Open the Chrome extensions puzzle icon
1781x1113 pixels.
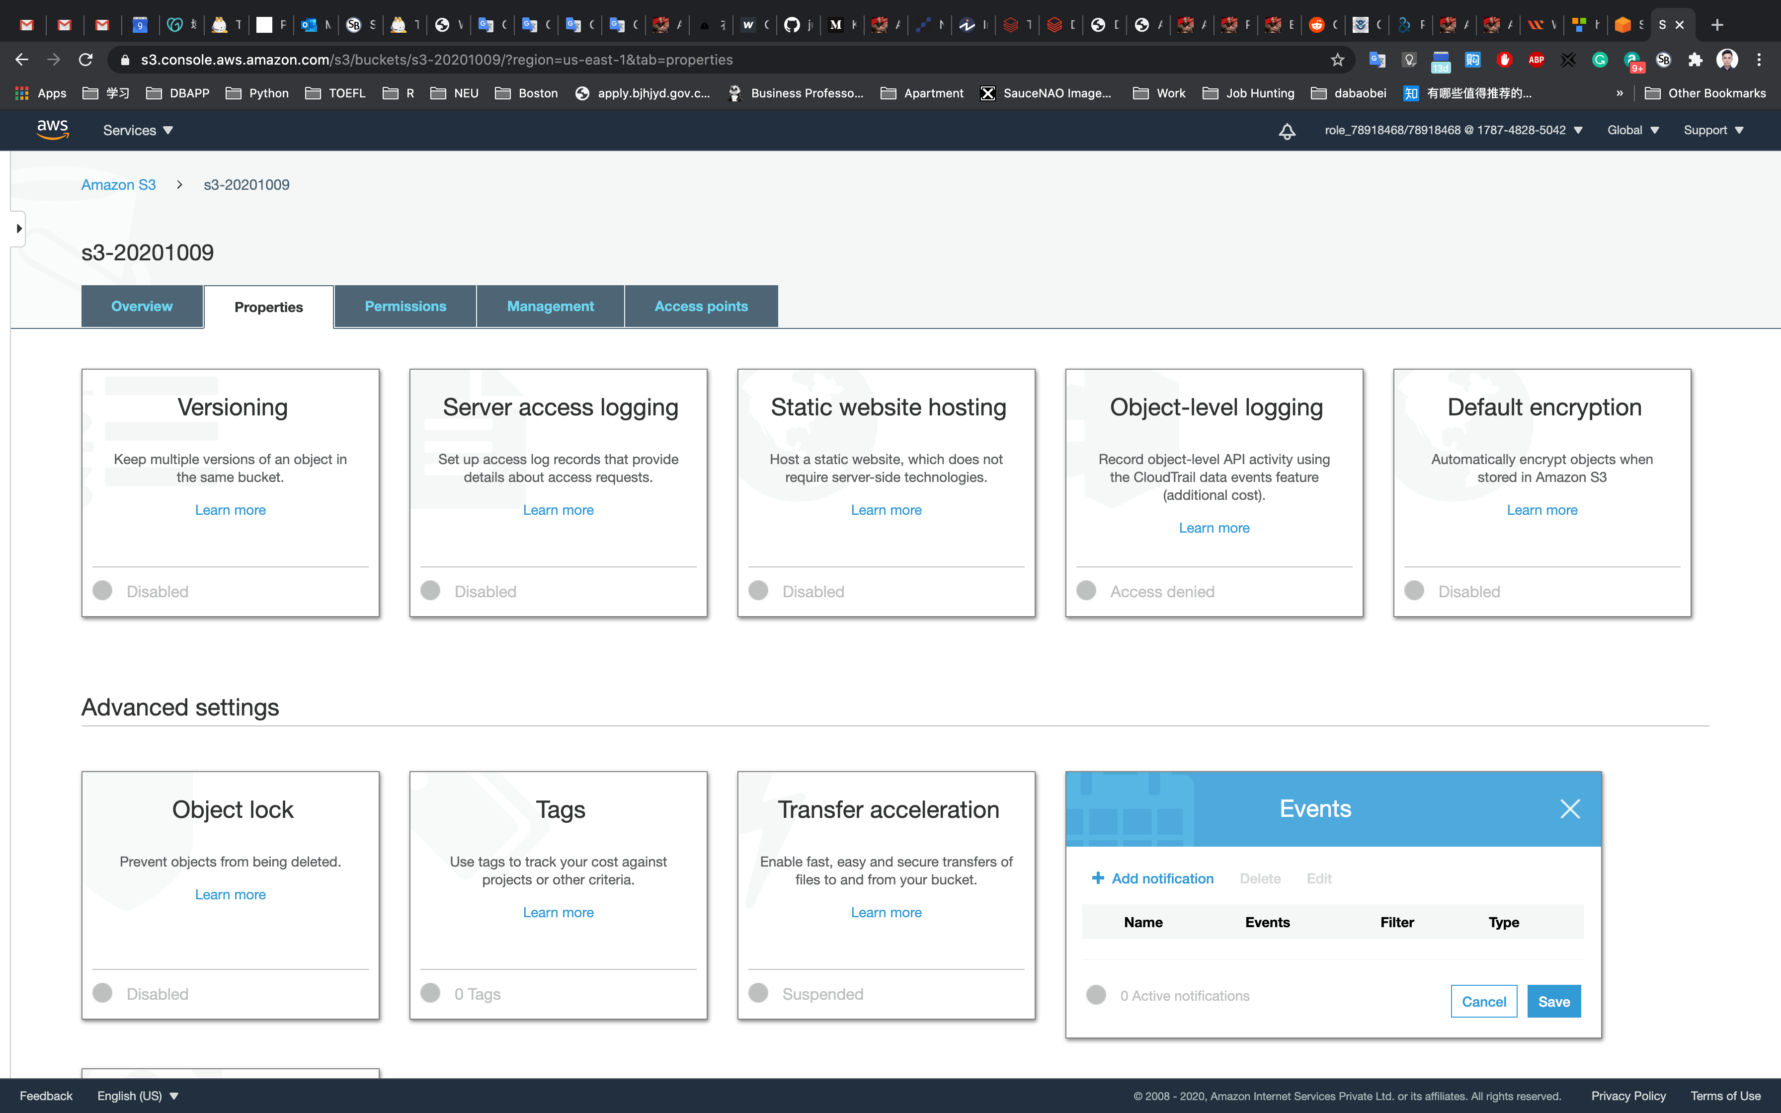coord(1695,60)
